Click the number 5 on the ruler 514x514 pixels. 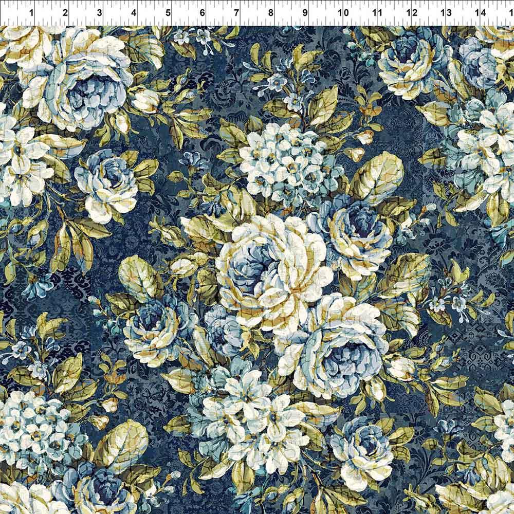click(x=168, y=13)
